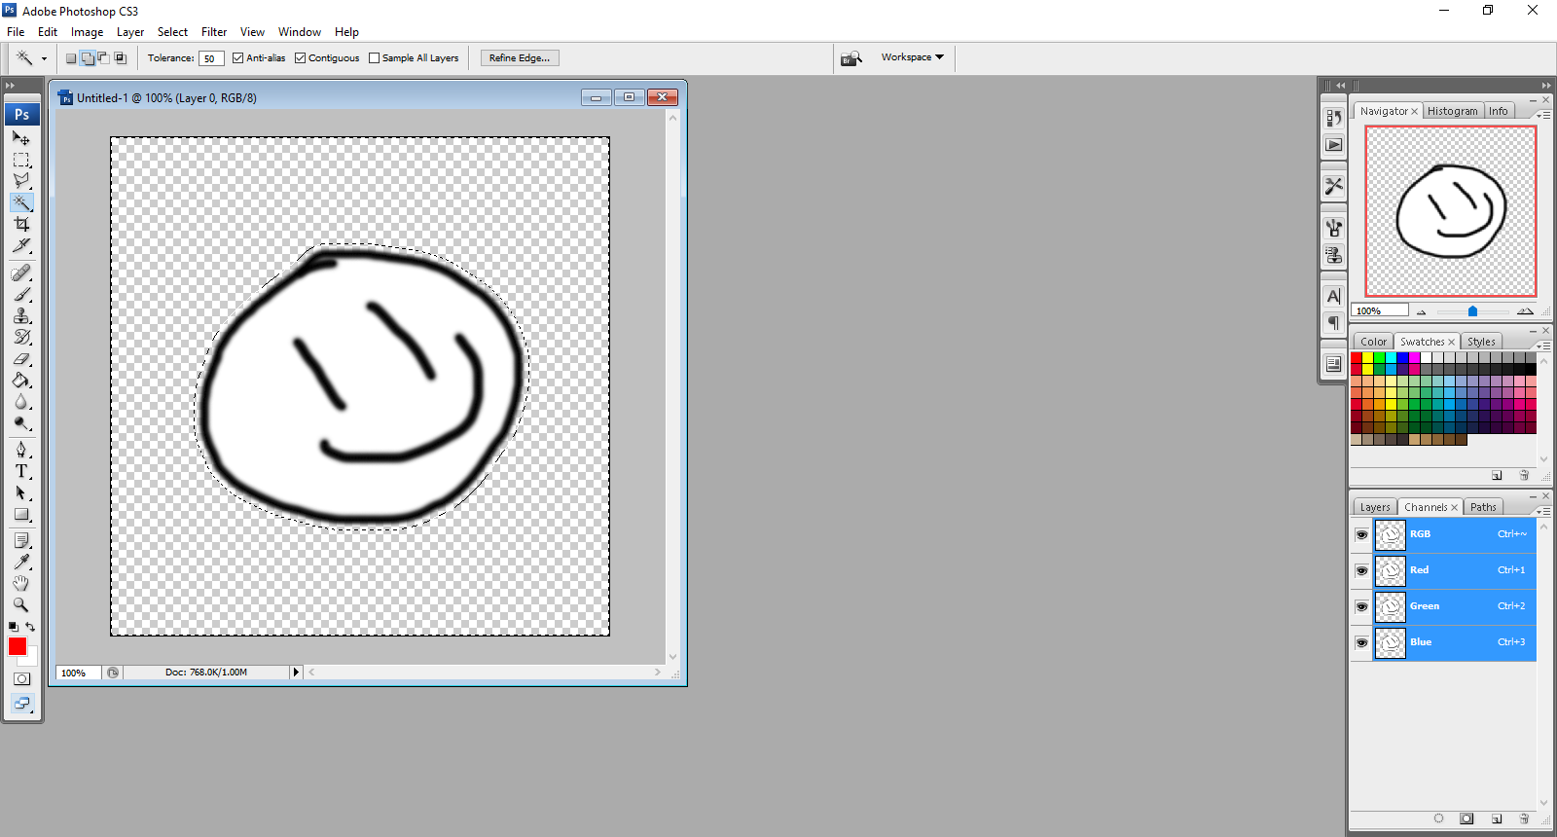Collapse the right panel dock to icons

[x=1546, y=86]
